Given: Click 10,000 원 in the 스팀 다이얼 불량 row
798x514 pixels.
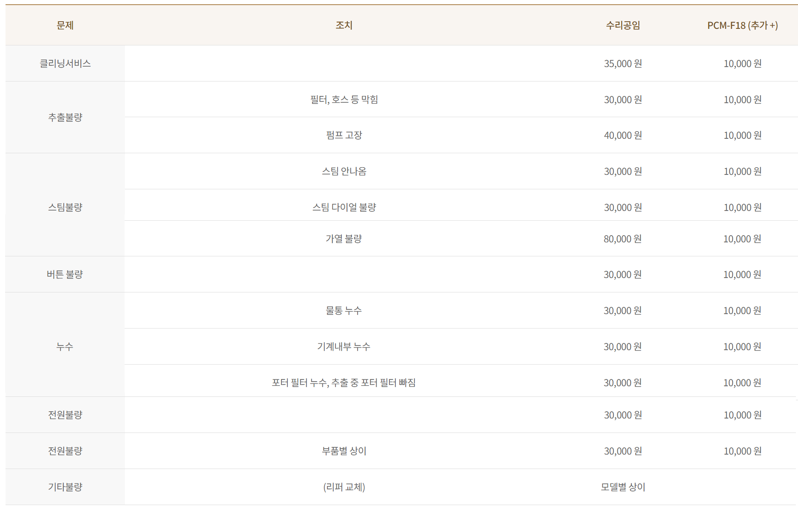Looking at the screenshot, I should coord(742,208).
